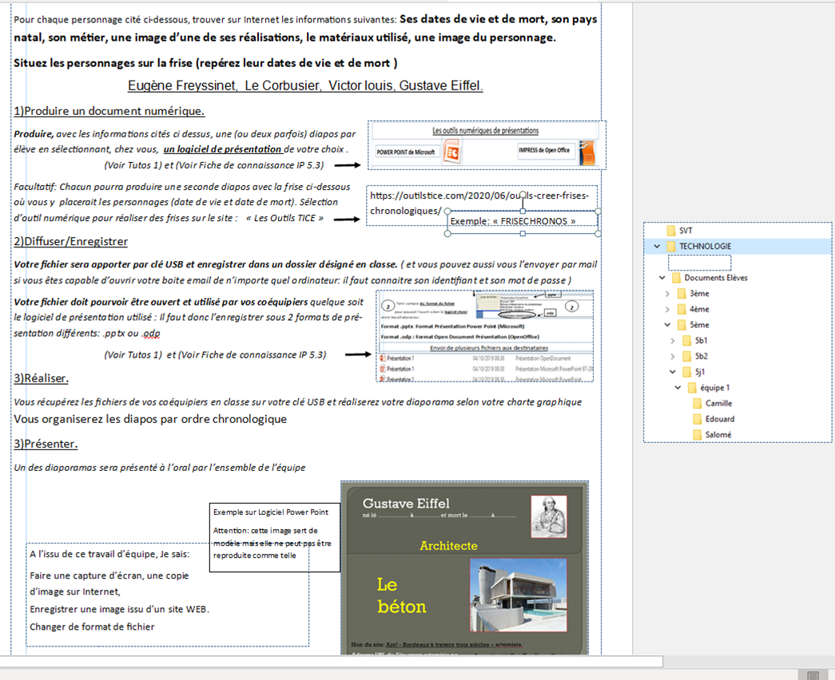Select the Camille folder
Screen dimensions: 835x680
pos(713,403)
